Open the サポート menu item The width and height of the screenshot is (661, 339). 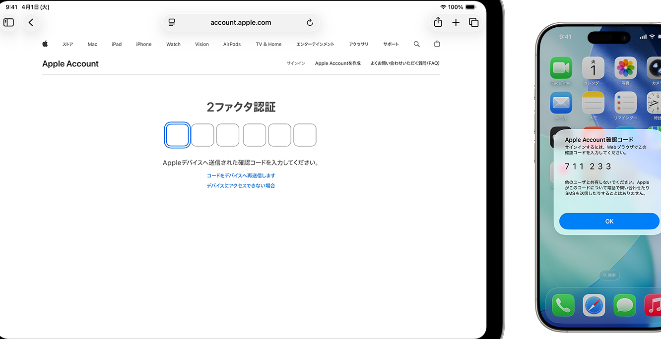[x=391, y=44]
